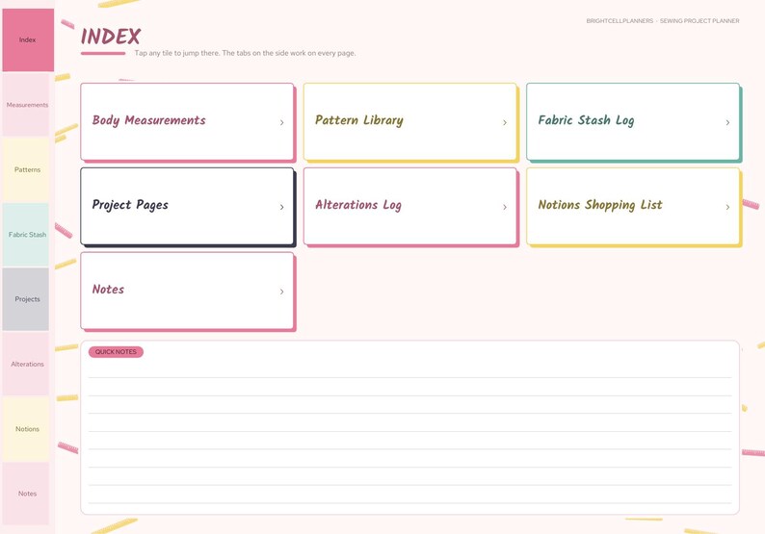Viewport: 765px width, 534px height.
Task: Jump to the Fabric Stash Log tile
Action: click(633, 121)
